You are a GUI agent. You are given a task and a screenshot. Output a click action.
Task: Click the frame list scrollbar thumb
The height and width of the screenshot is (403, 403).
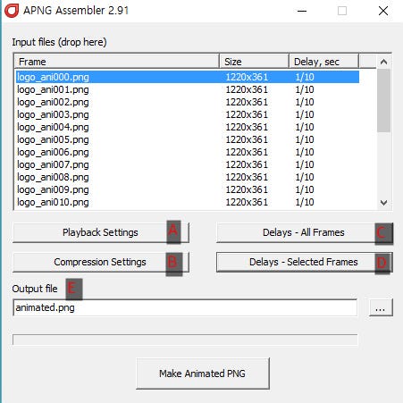pos(383,100)
